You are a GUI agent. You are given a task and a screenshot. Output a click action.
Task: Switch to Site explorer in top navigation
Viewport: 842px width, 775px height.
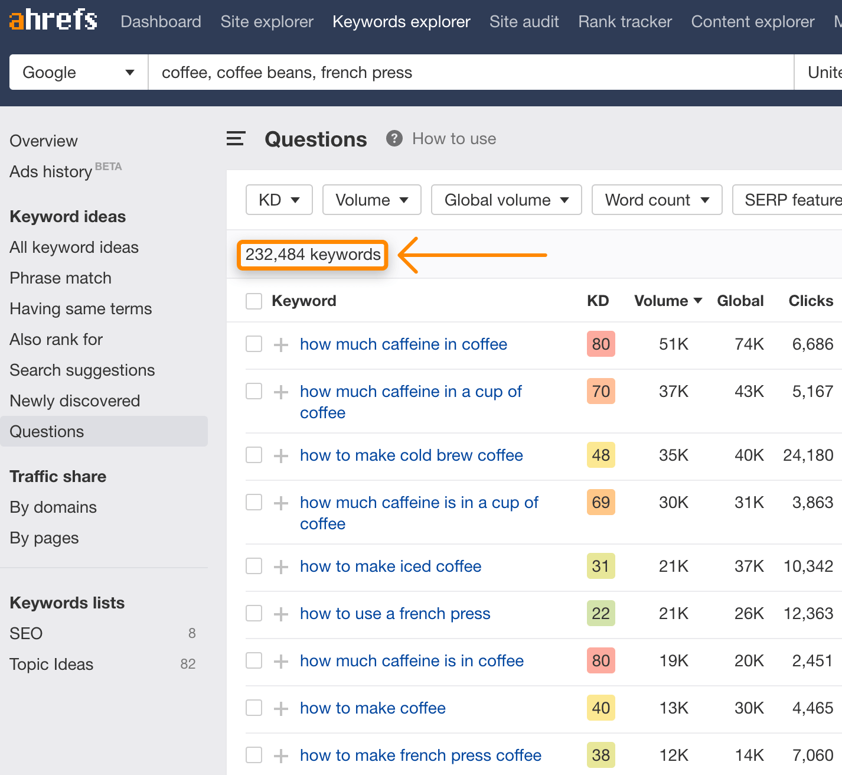(x=267, y=22)
